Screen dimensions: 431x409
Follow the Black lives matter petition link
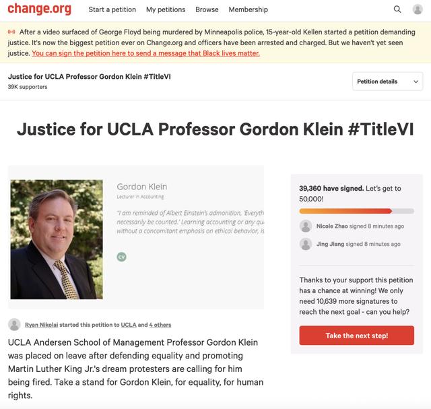pos(145,53)
